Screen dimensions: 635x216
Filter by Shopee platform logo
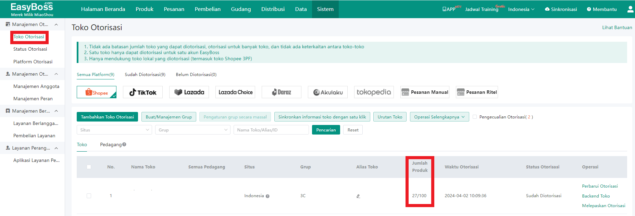tap(97, 92)
